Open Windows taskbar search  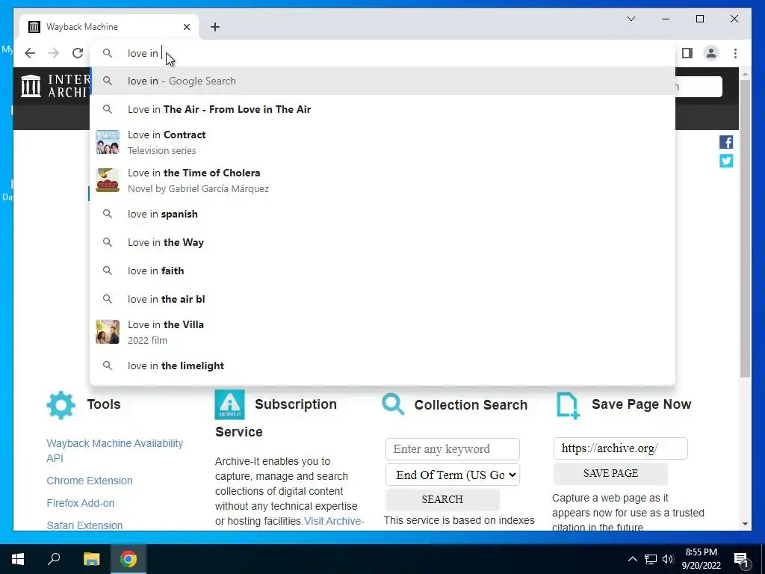(54, 559)
